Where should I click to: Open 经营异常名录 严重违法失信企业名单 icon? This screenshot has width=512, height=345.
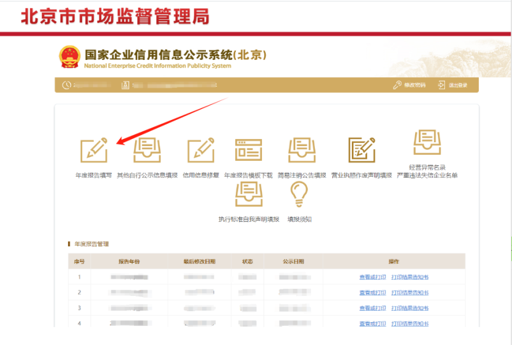coord(427,142)
